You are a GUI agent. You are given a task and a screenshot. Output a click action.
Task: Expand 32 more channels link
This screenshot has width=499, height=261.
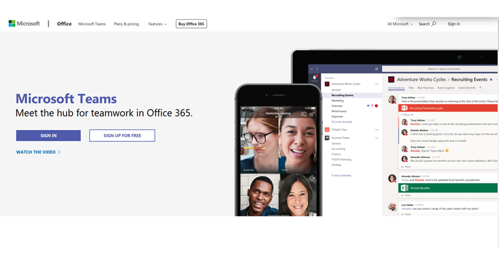pos(342,122)
